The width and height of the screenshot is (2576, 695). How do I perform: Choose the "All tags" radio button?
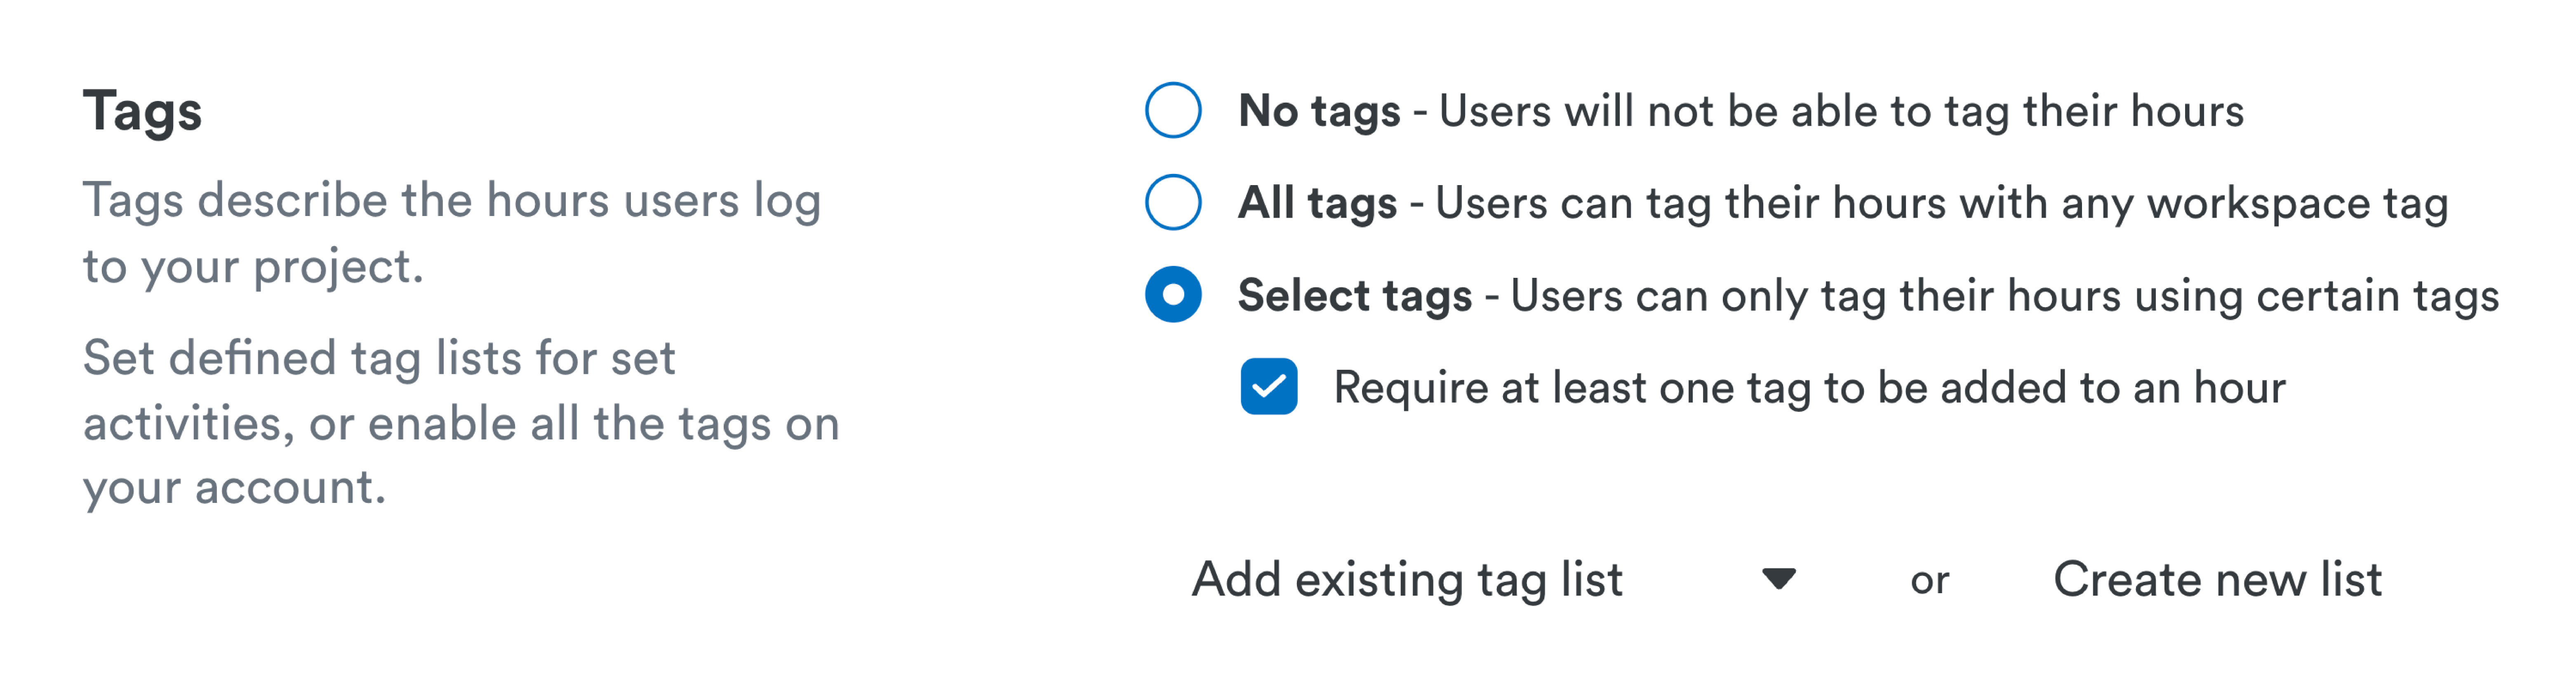coord(1173,202)
